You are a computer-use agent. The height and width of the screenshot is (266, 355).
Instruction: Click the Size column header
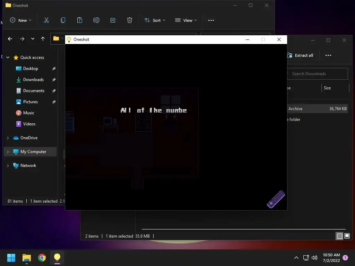coord(327,88)
